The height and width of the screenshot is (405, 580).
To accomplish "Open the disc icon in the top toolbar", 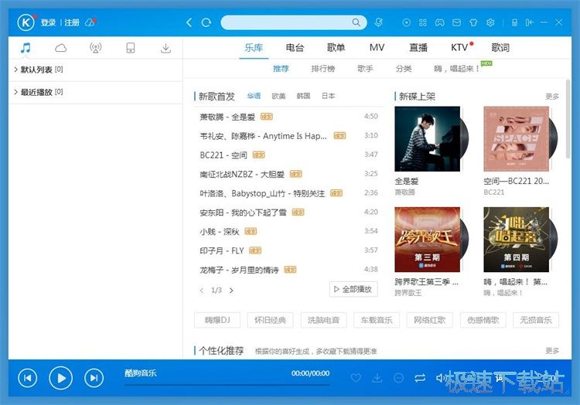I will pos(406,22).
